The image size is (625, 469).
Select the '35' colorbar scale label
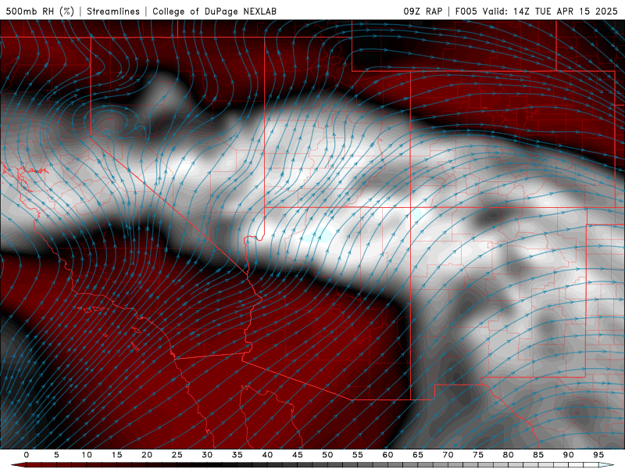point(237,455)
